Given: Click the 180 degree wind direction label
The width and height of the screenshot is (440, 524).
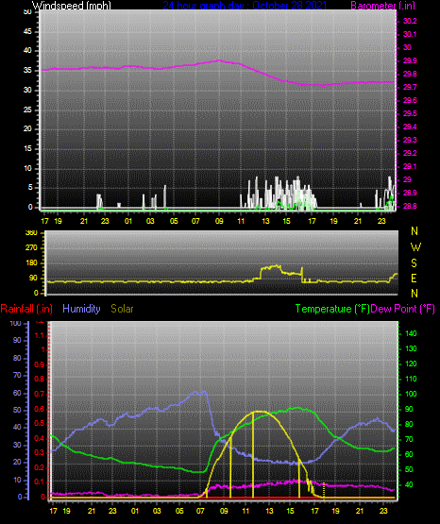Looking at the screenshot, I should point(31,263).
